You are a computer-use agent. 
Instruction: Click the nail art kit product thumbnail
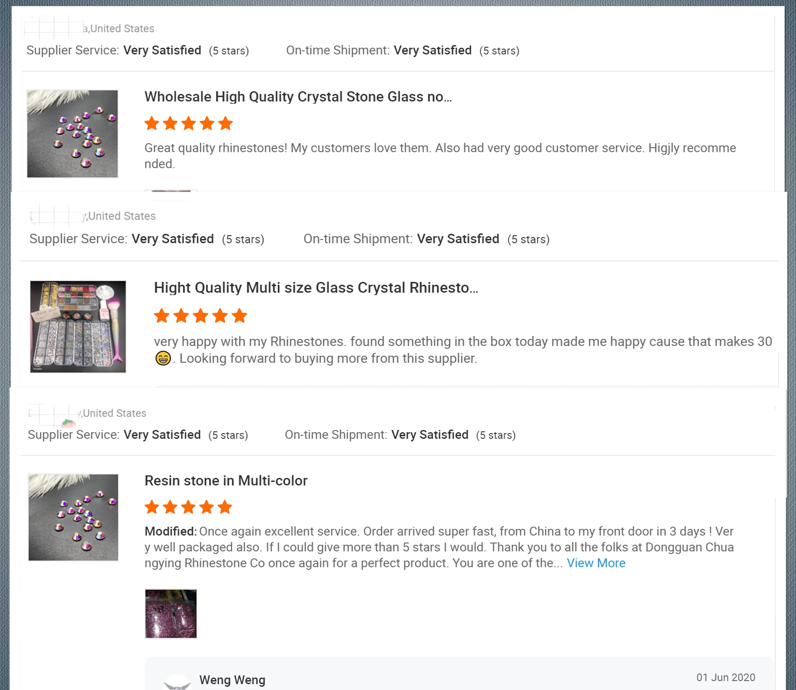pos(78,326)
